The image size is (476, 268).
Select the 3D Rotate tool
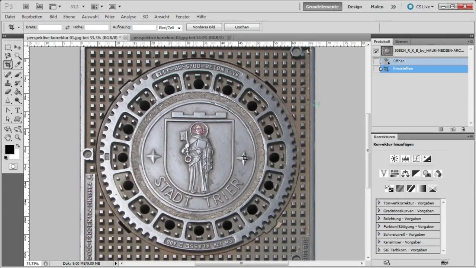click(x=8, y=129)
